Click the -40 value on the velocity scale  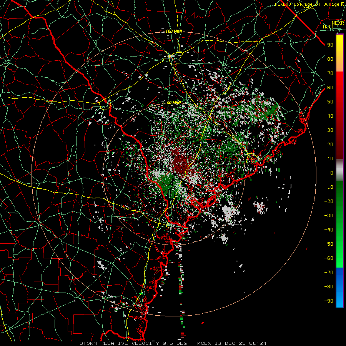point(329,230)
